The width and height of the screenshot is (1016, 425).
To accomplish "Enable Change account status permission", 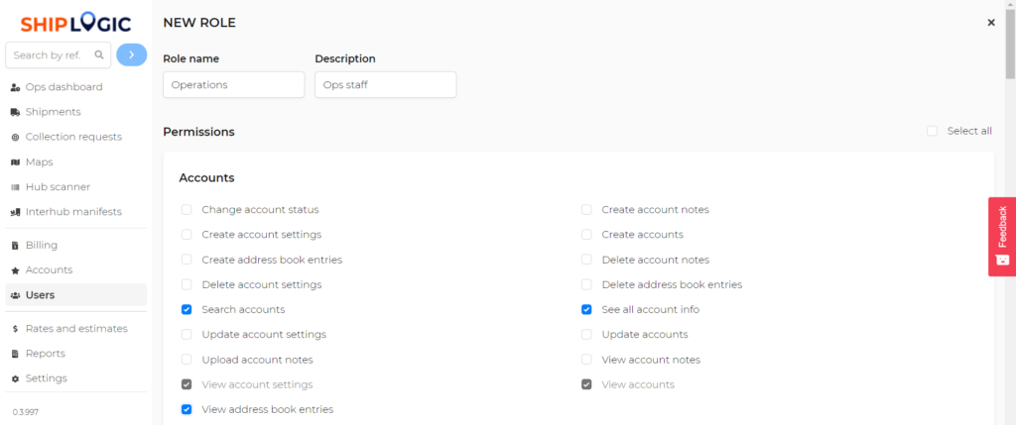I will coord(187,210).
